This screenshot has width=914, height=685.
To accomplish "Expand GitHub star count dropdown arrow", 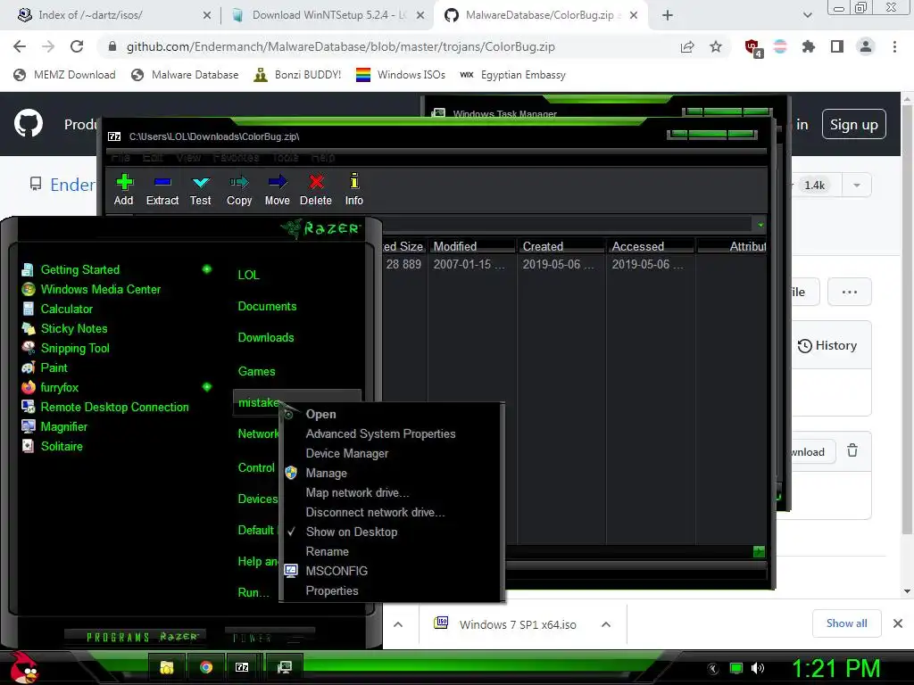I will [x=856, y=186].
